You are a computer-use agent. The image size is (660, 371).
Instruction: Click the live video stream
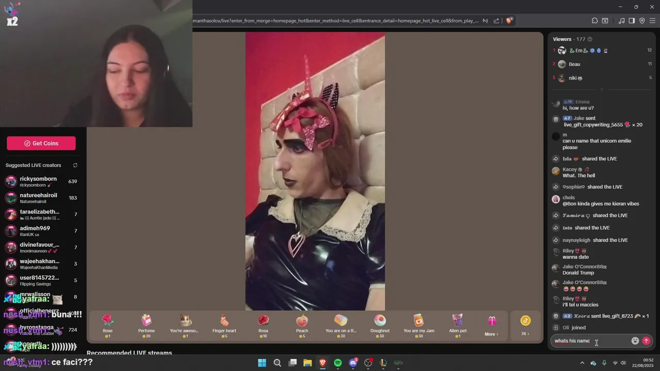coord(315,172)
